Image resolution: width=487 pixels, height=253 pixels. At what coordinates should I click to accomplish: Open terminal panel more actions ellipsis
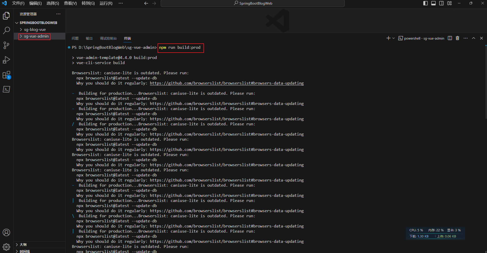pyautogui.click(x=466, y=38)
